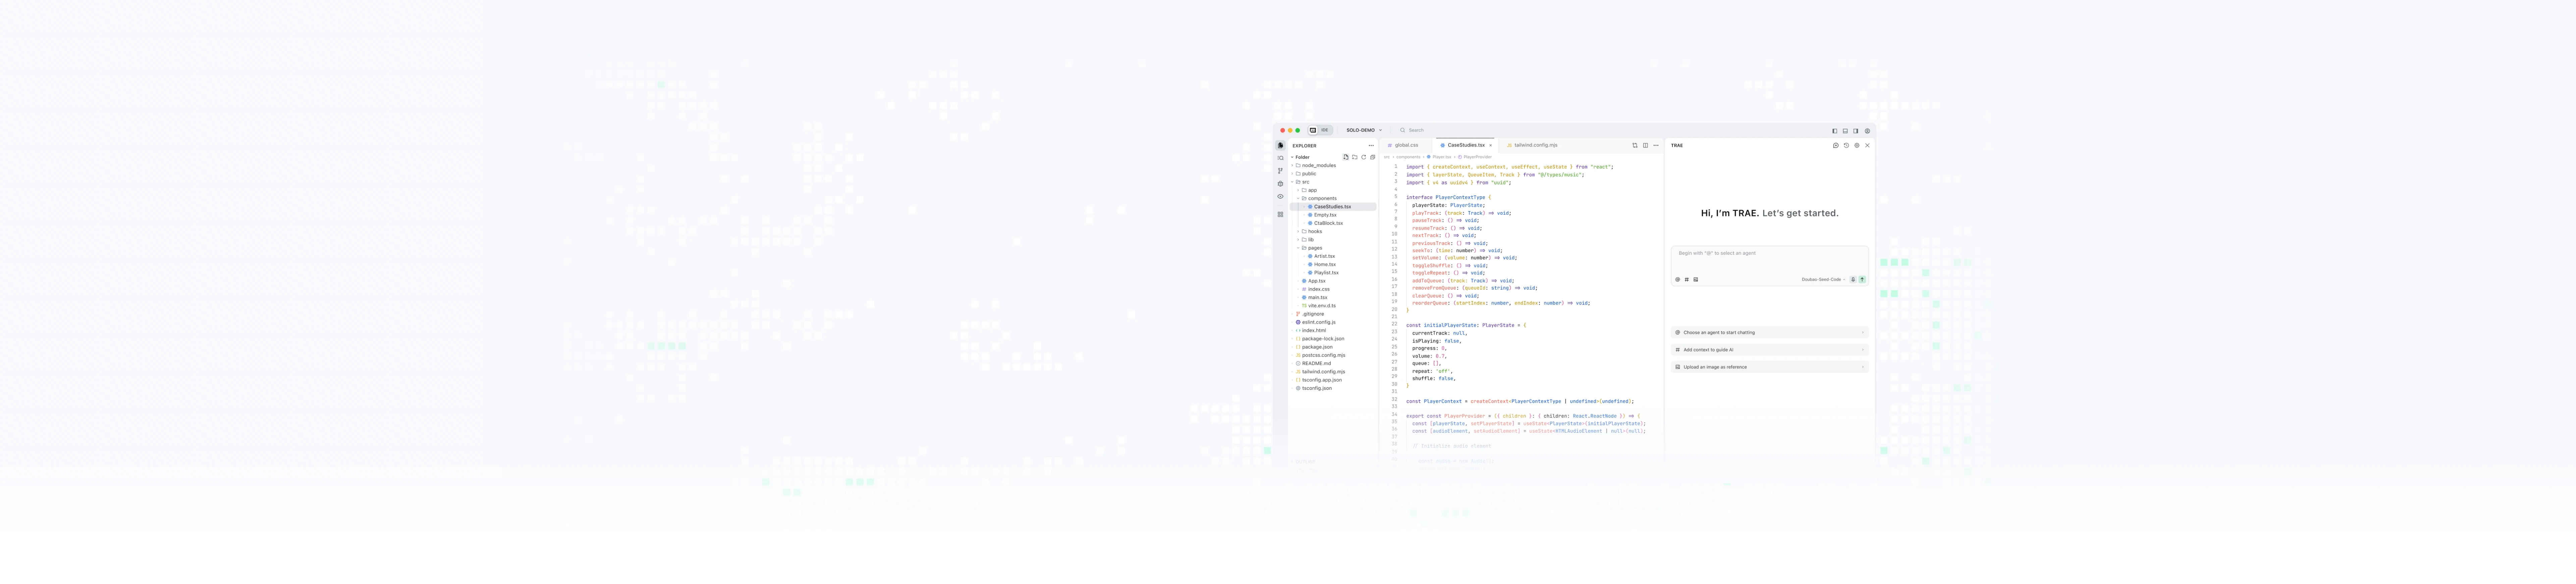Expand the hooks folder
The height and width of the screenshot is (584, 2576).
click(x=1314, y=231)
